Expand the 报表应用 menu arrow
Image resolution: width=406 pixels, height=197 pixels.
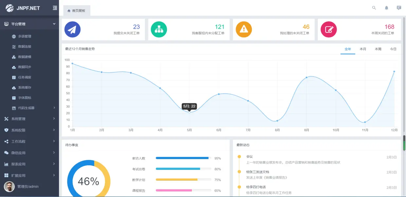[54, 164]
